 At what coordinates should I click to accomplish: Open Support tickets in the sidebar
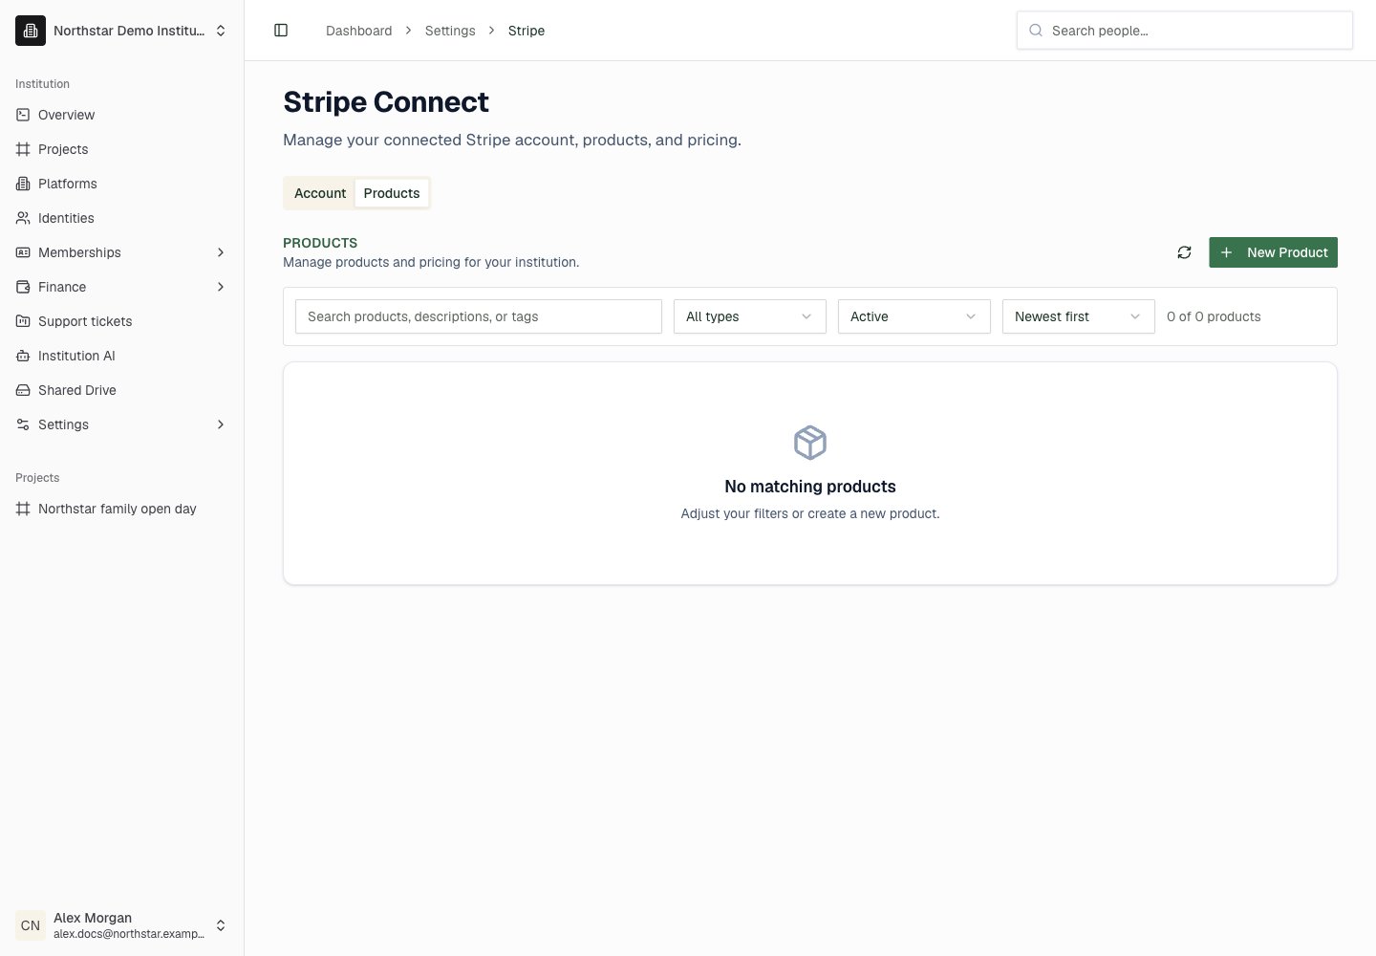(x=121, y=321)
